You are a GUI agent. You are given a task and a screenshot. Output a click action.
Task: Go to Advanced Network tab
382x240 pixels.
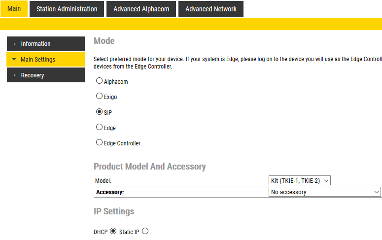tap(211, 9)
